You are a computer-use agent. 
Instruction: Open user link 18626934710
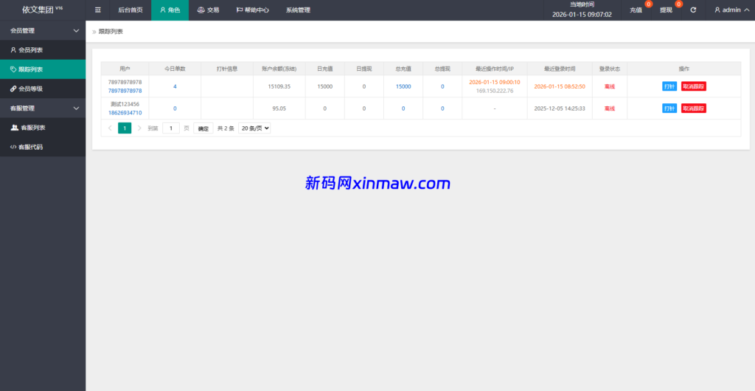click(125, 113)
